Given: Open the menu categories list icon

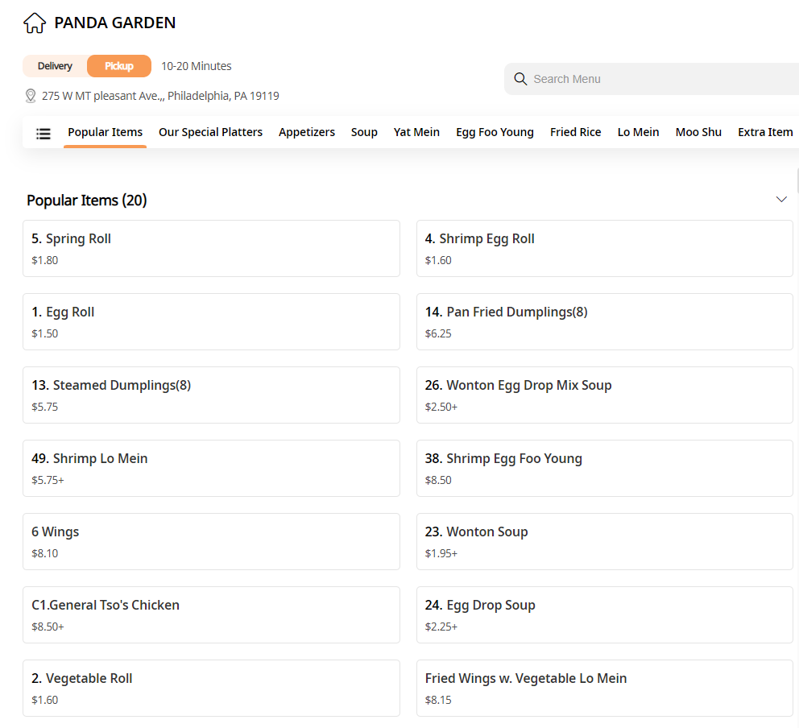Looking at the screenshot, I should point(43,133).
